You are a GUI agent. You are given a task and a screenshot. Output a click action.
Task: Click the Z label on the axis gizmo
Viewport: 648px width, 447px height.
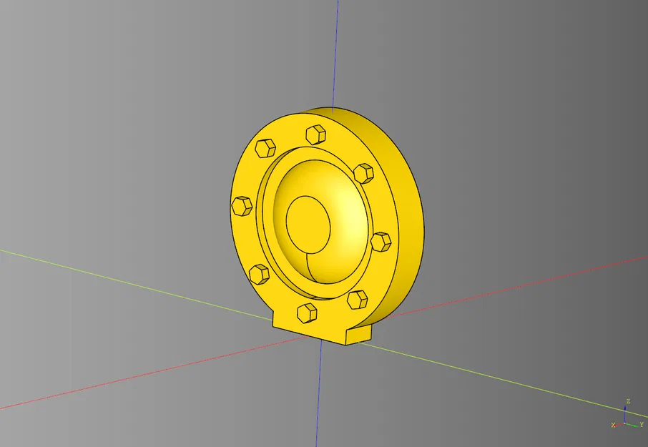(x=628, y=401)
